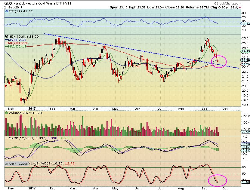Click the May label under the stochastic panel
The image size is (250, 190).
[115, 188]
